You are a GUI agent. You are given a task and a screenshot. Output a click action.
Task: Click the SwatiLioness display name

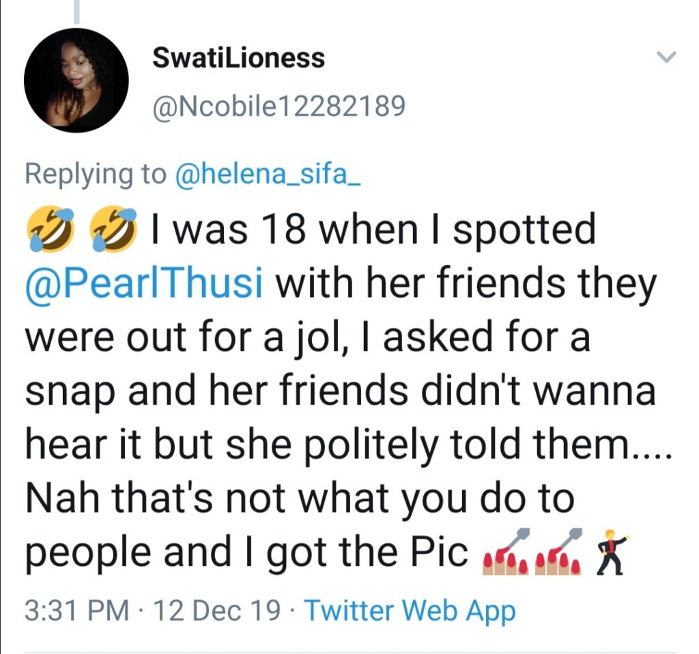click(238, 58)
